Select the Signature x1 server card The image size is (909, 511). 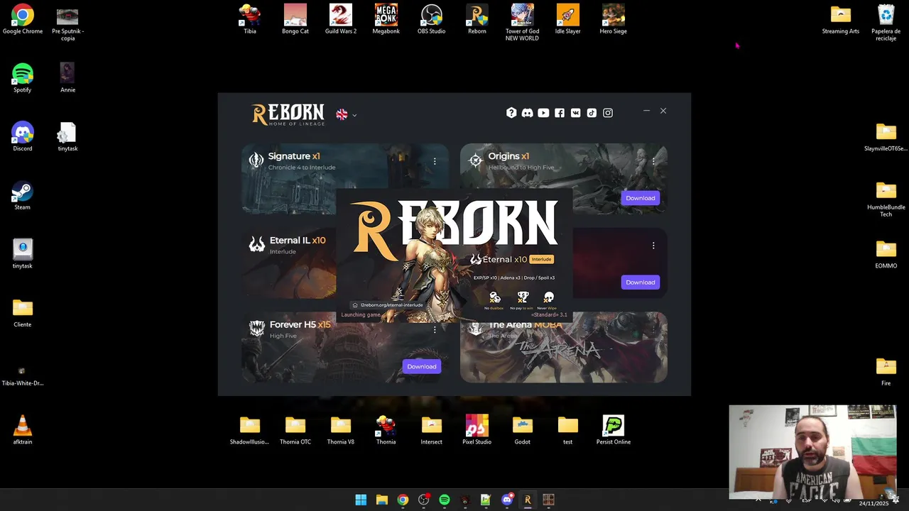point(345,179)
